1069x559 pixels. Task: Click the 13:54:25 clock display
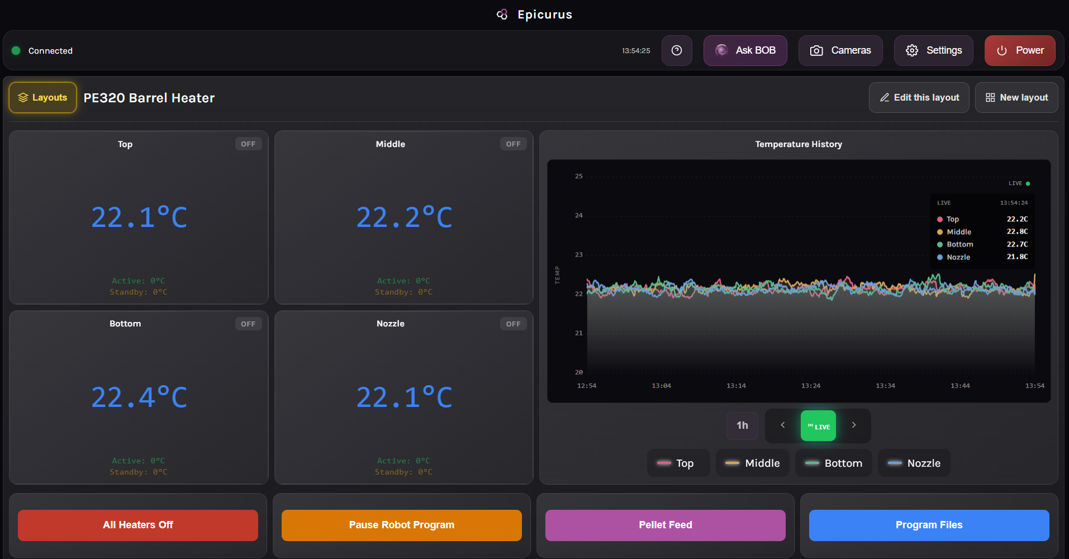[636, 50]
